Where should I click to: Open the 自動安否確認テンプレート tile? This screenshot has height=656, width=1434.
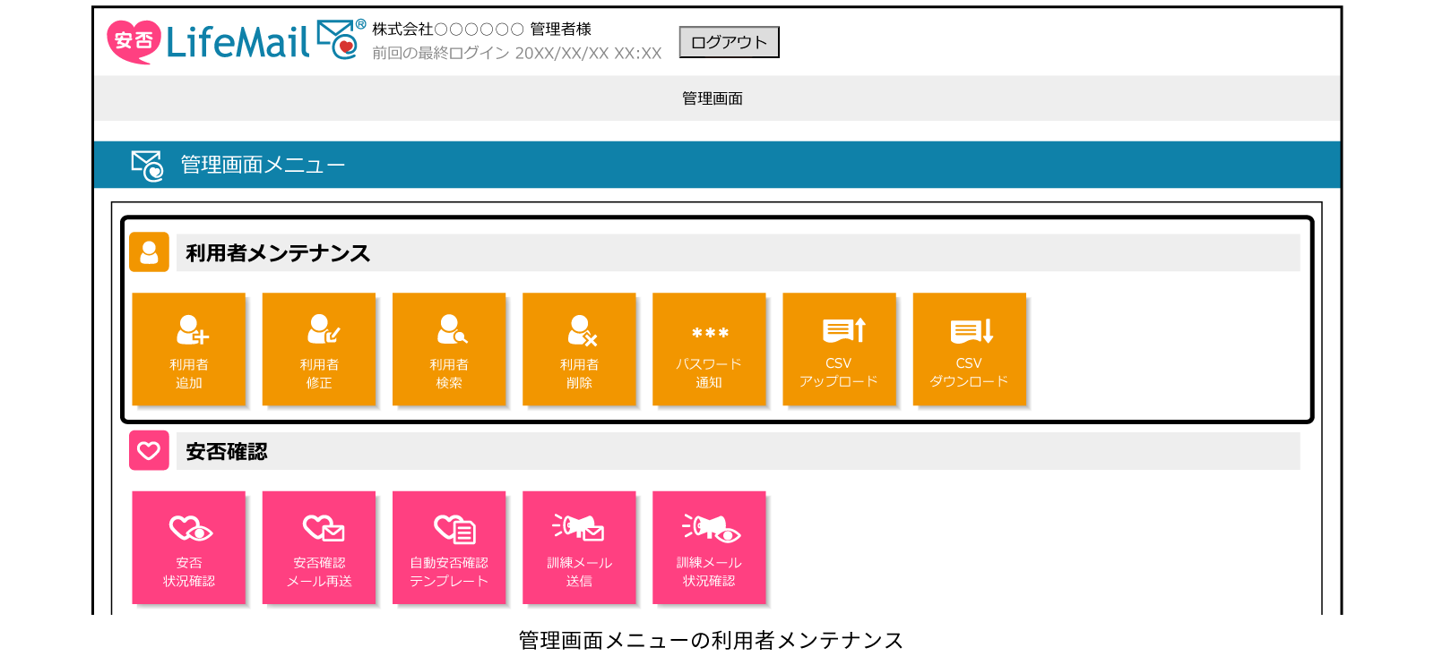[x=449, y=548]
